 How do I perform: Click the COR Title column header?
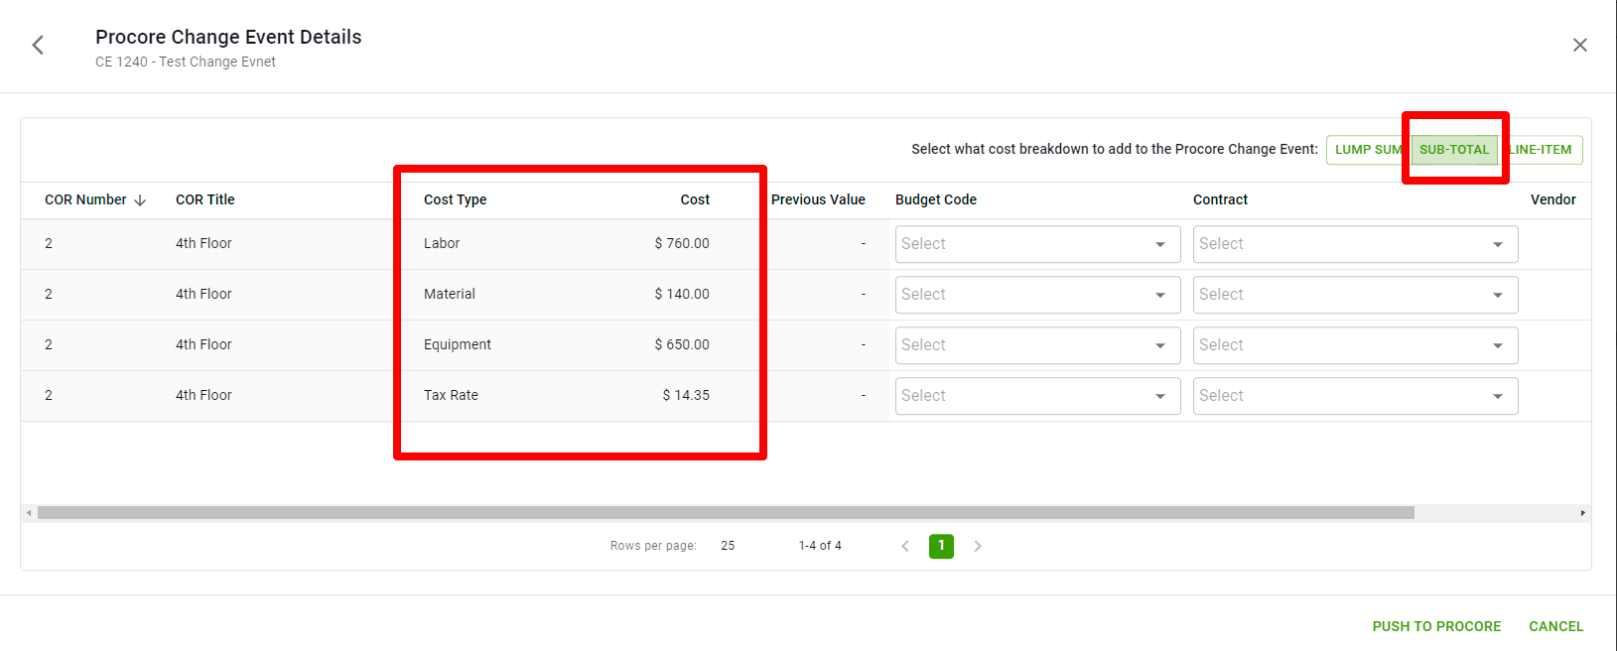[x=204, y=199]
